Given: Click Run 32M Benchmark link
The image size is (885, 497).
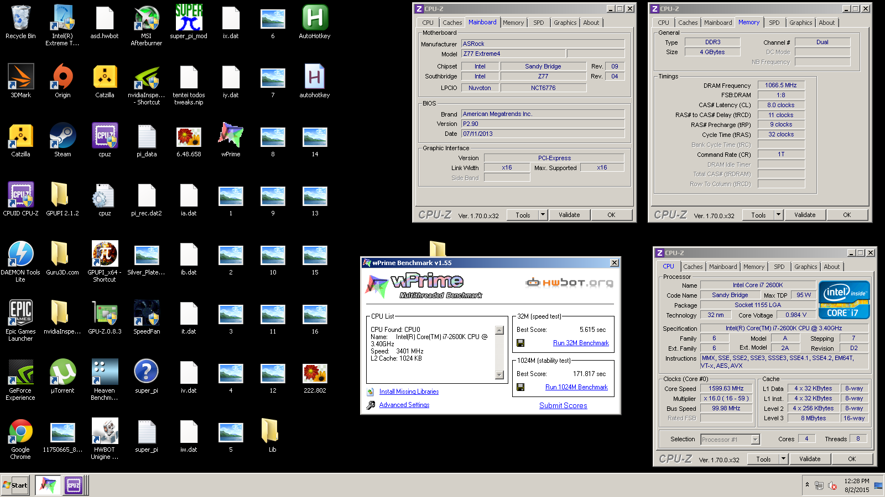Looking at the screenshot, I should coord(581,343).
